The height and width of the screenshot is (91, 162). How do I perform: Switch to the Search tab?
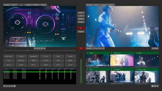click(97, 5)
